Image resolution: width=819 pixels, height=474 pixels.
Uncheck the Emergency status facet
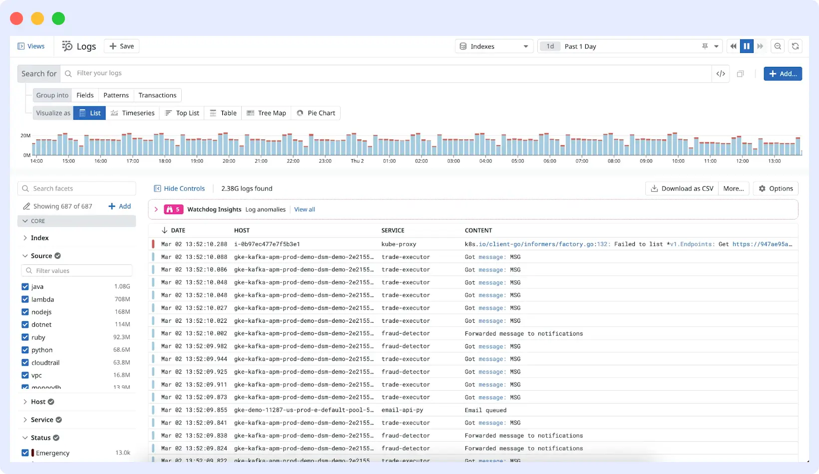[x=25, y=453]
